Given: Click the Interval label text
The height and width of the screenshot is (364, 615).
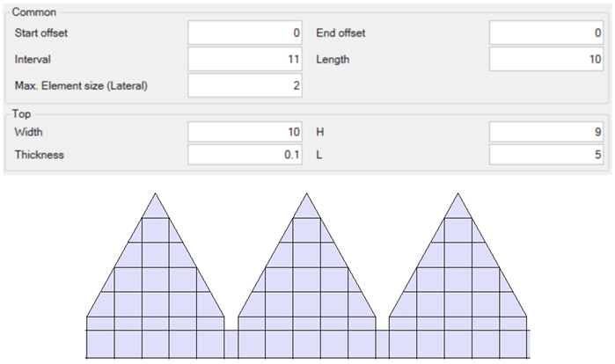Looking at the screenshot, I should point(33,60).
